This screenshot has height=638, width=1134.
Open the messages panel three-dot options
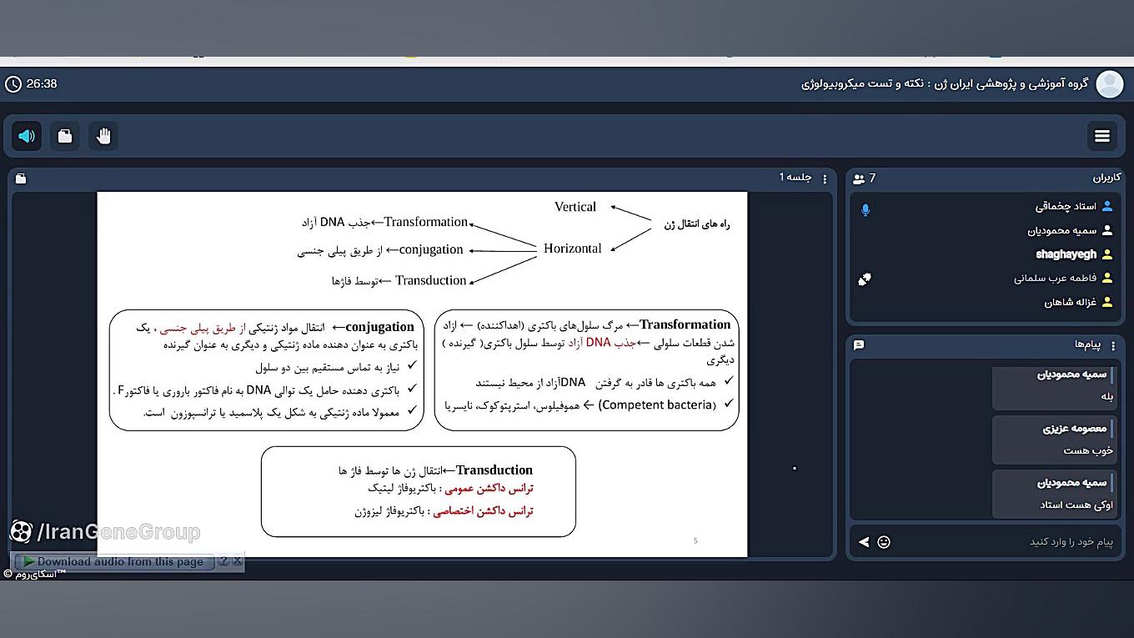1112,345
